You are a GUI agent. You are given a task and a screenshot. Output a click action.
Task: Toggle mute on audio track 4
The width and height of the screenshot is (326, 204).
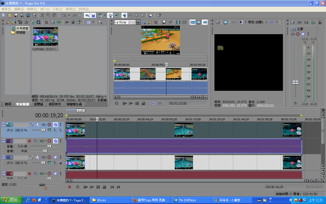click(56, 173)
